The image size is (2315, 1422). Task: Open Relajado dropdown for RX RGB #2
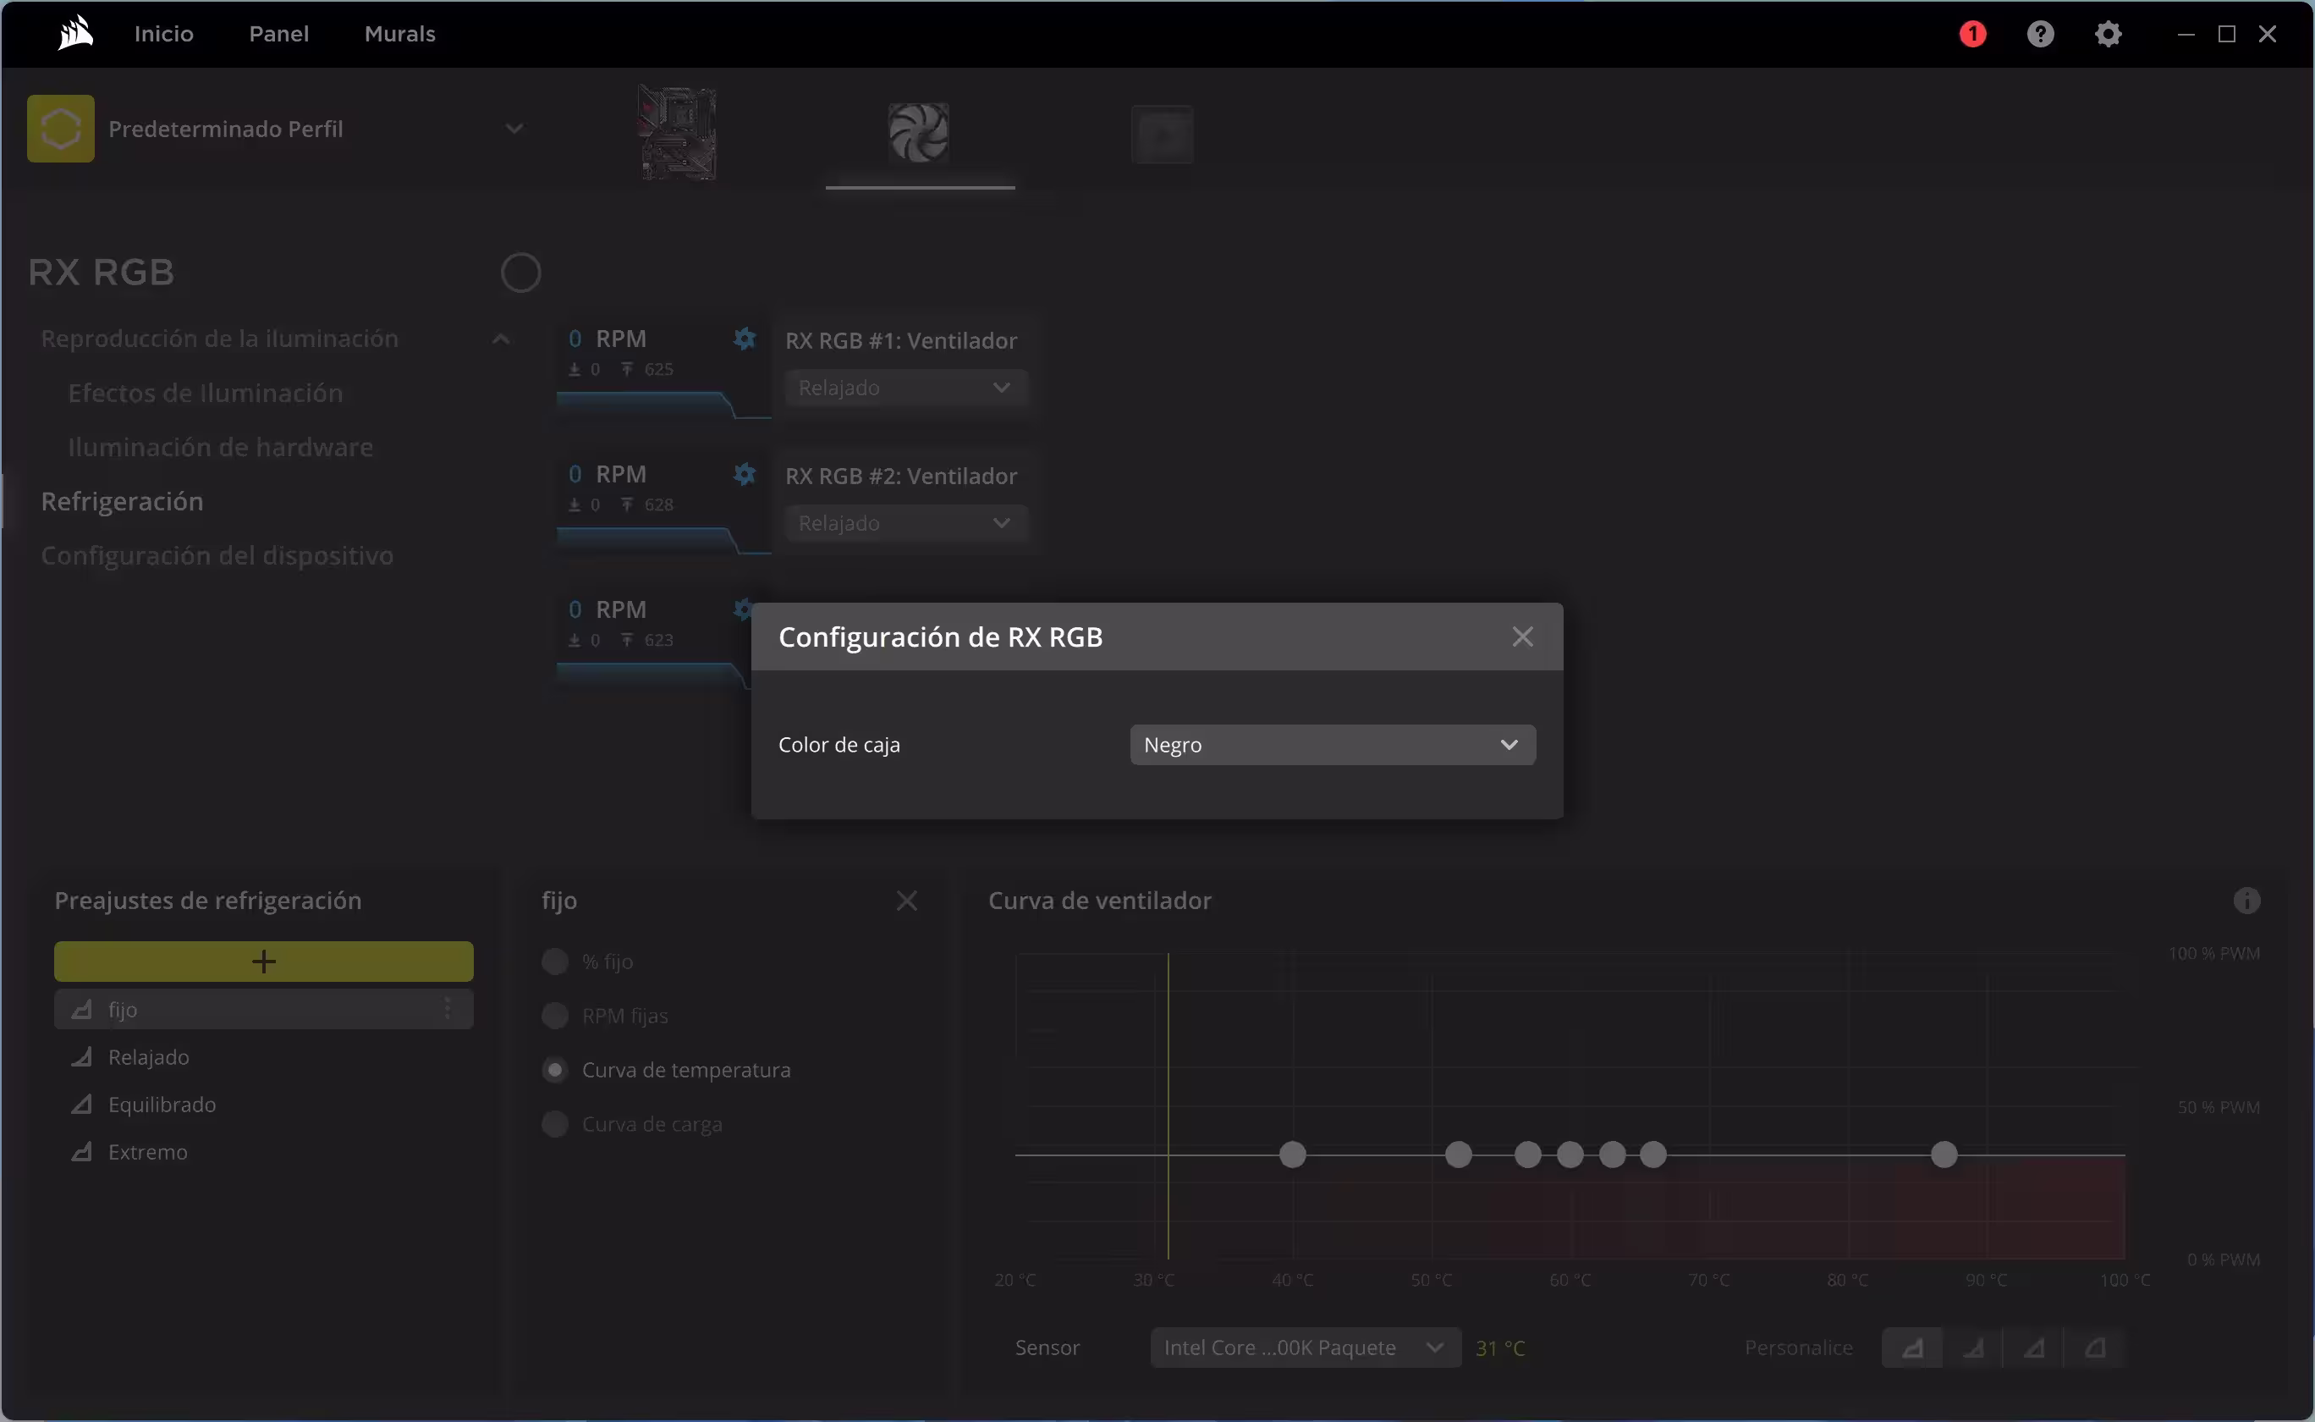[x=905, y=523]
